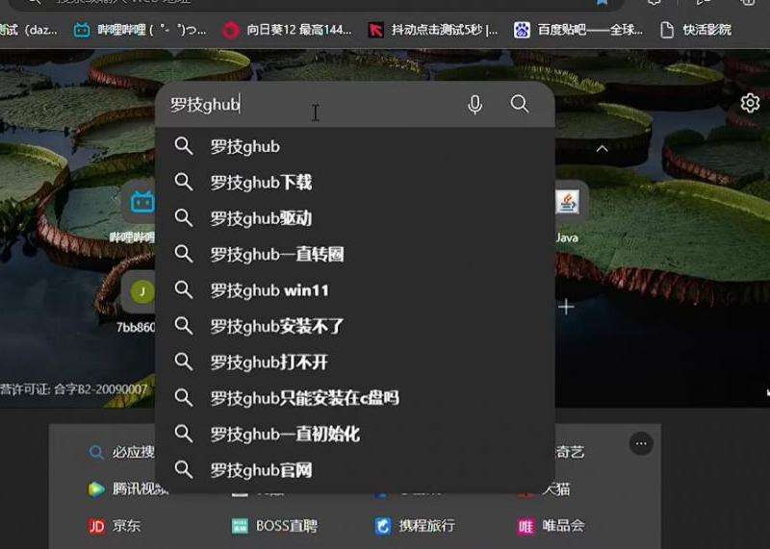Click the 唯品会 pink icon
This screenshot has height=549, width=770.
[526, 527]
